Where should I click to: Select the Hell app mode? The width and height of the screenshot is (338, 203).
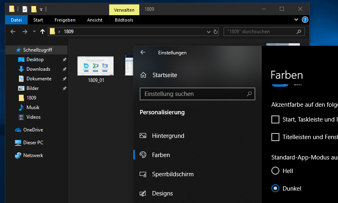coord(275,171)
